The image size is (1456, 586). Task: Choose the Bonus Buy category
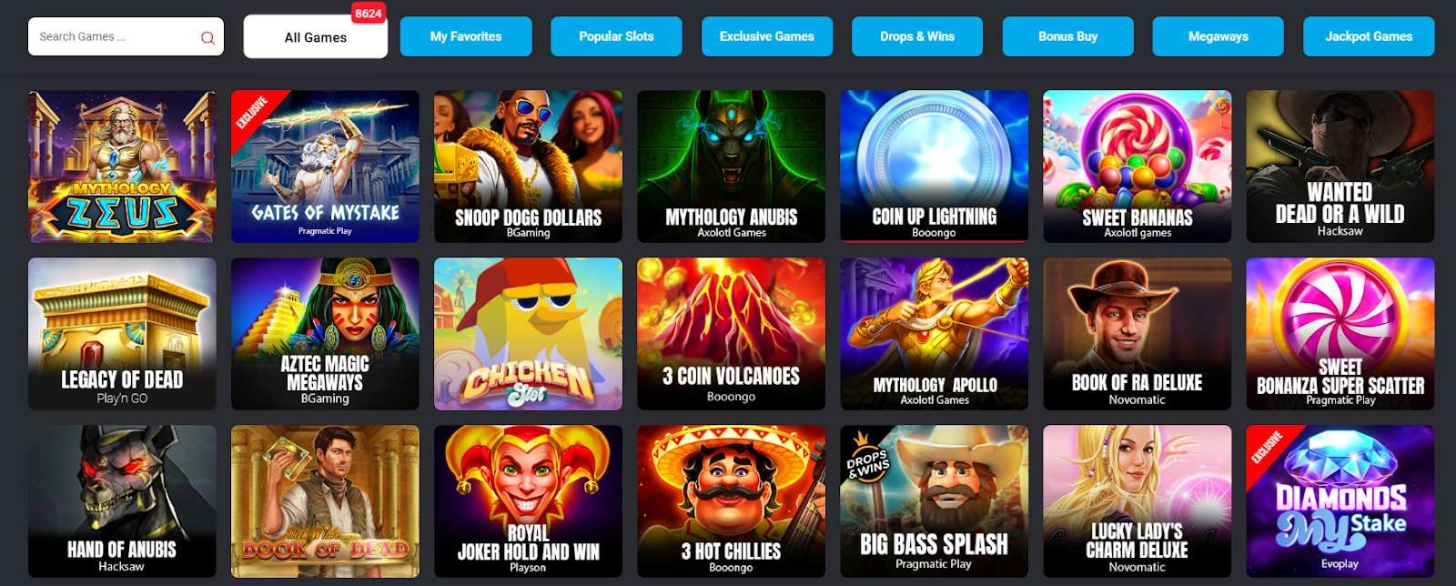pos(1068,36)
